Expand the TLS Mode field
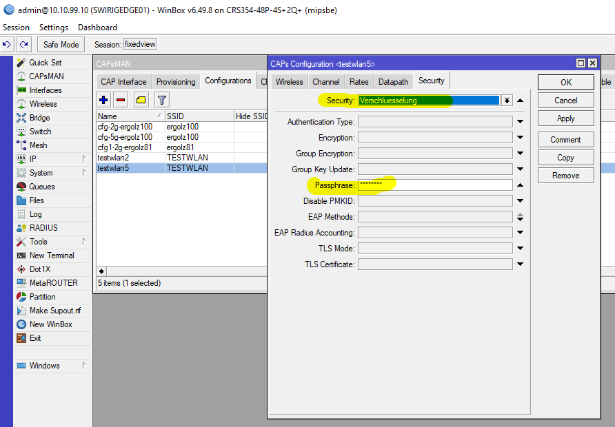615x427 pixels. [520, 249]
